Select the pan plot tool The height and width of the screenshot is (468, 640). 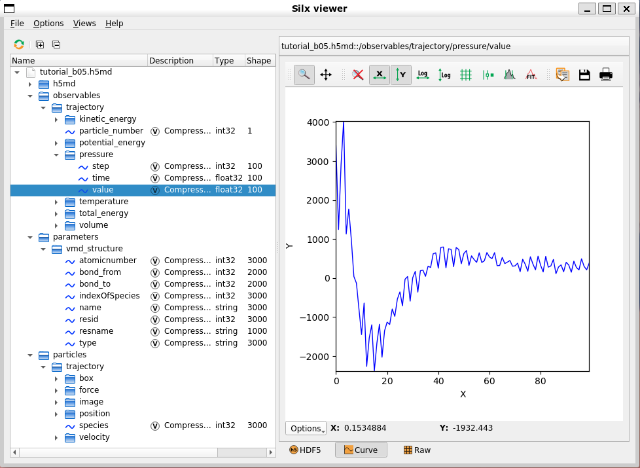tap(326, 75)
